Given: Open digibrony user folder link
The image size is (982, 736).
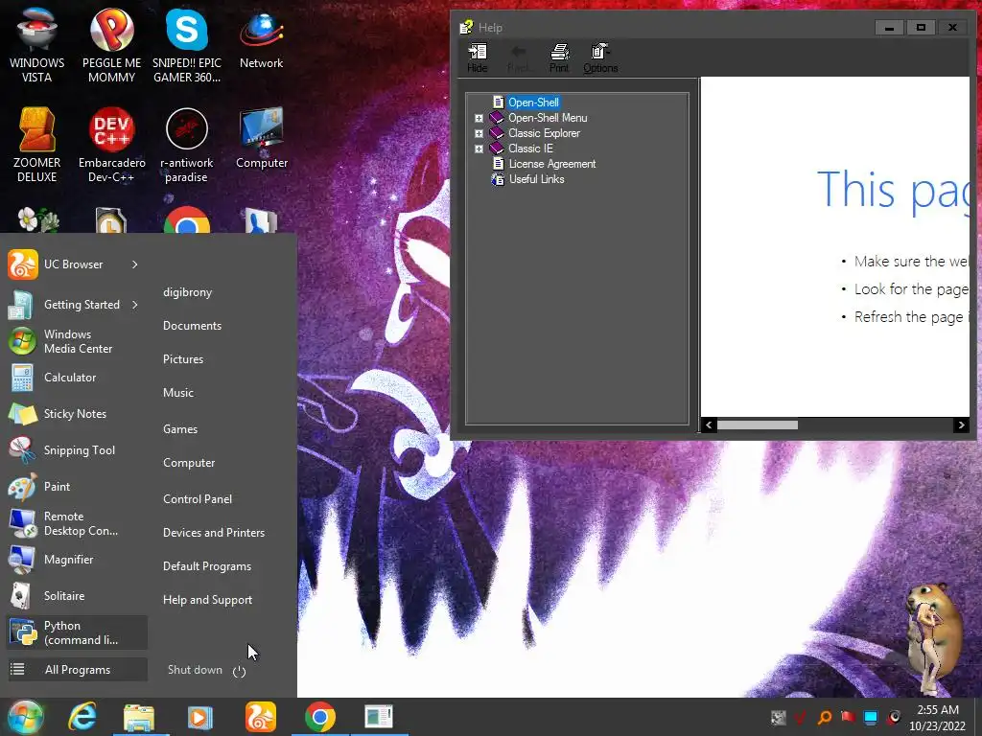Looking at the screenshot, I should (x=187, y=292).
